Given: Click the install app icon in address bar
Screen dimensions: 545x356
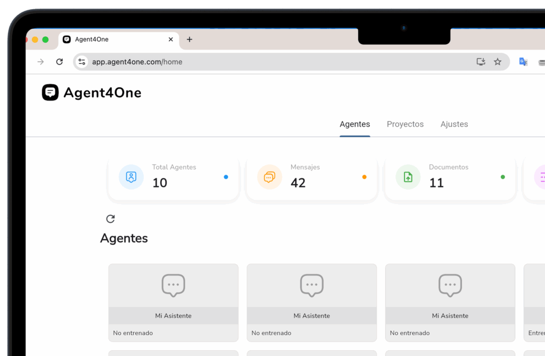Looking at the screenshot, I should [481, 62].
